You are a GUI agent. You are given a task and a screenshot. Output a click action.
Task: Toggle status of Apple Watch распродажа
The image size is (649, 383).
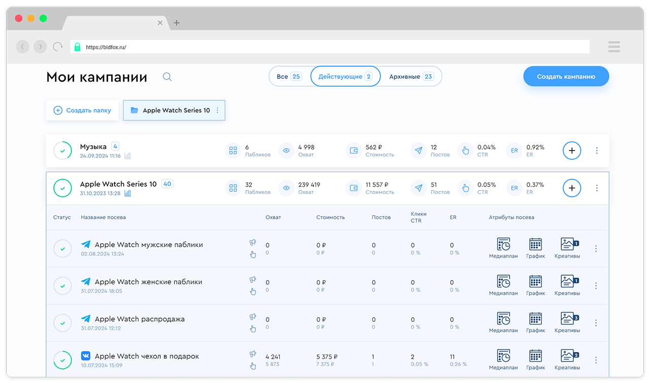click(63, 323)
